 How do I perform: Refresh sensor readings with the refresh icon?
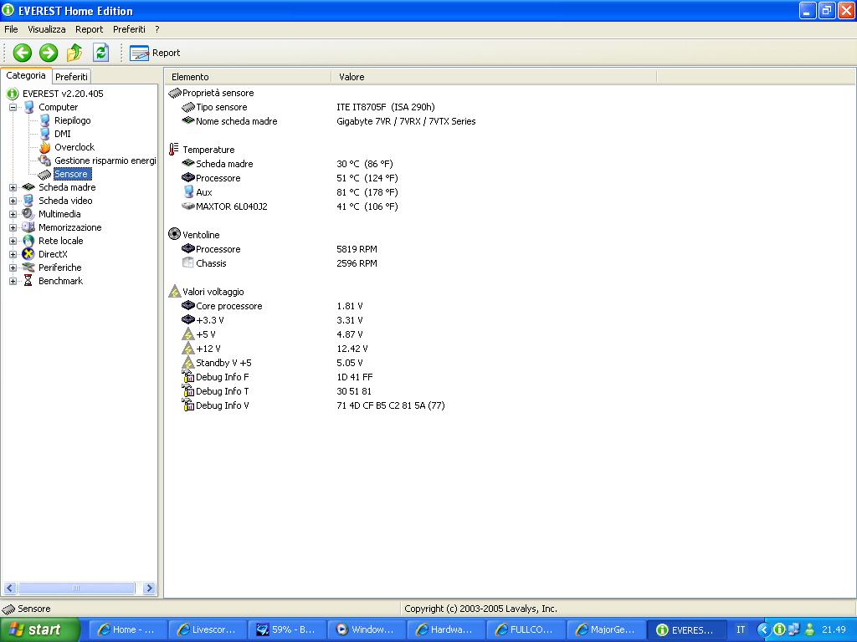pyautogui.click(x=100, y=53)
